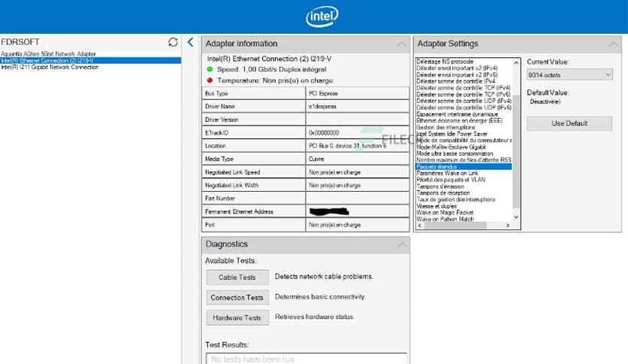Run the Cable Tests diagnostic
This screenshot has width=628, height=364.
click(x=237, y=277)
